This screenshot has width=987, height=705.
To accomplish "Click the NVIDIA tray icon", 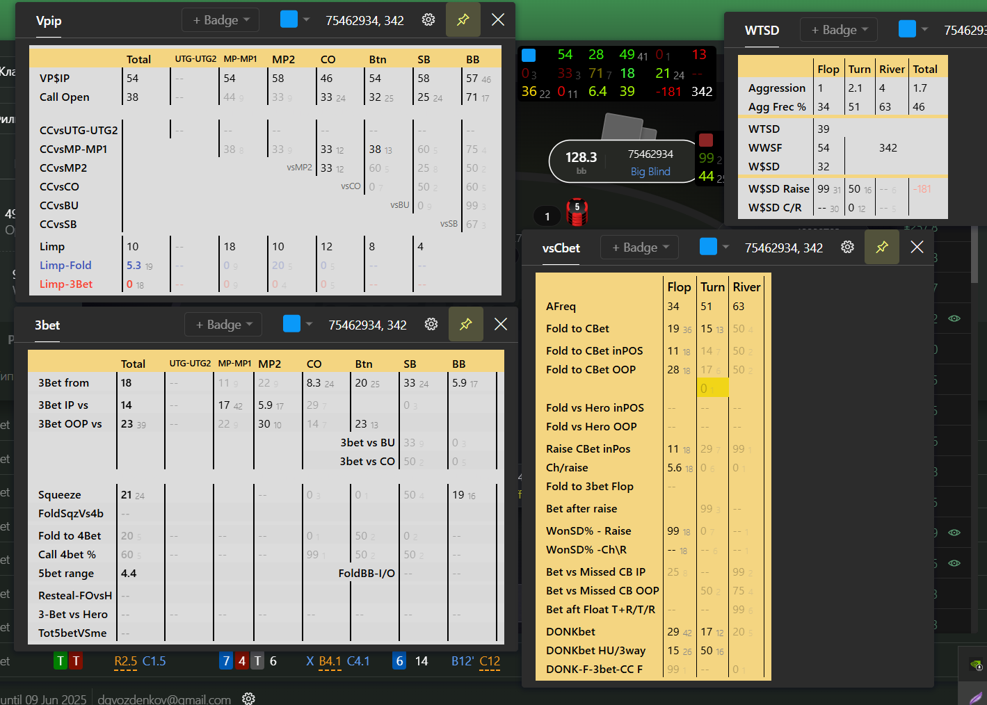I will [x=976, y=665].
